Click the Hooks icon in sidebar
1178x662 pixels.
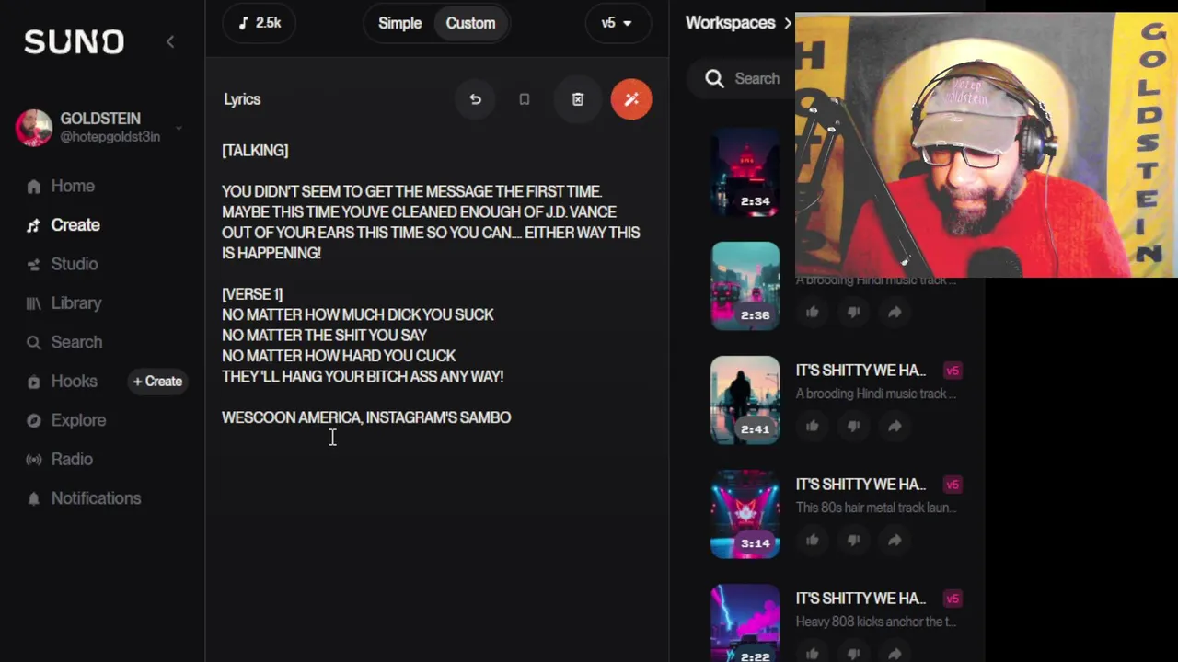34,382
